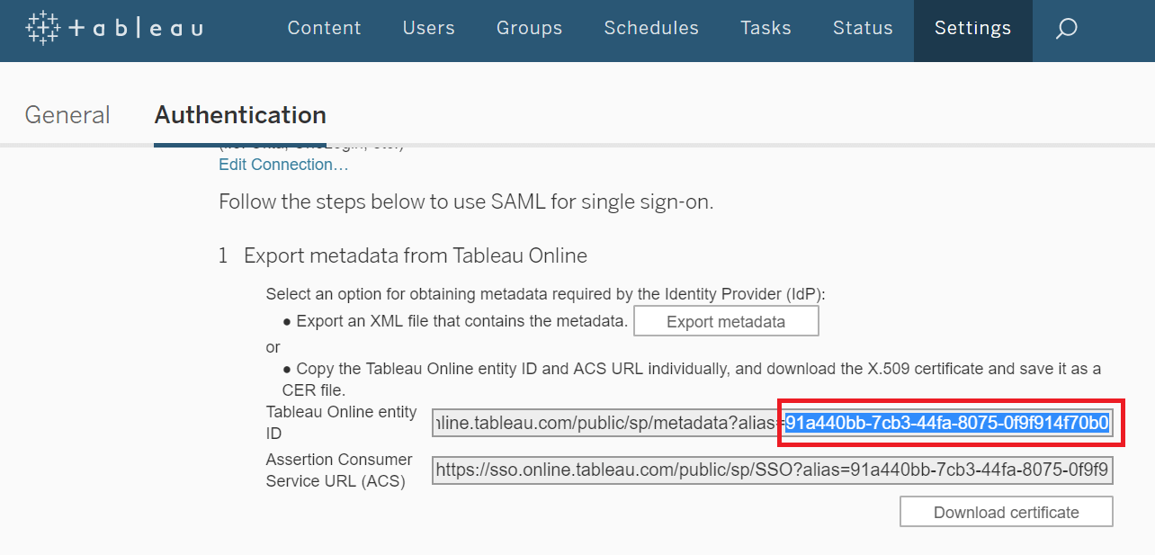This screenshot has width=1155, height=555.
Task: Click the 'Tableau Online entity ID' label
Action: pos(341,423)
